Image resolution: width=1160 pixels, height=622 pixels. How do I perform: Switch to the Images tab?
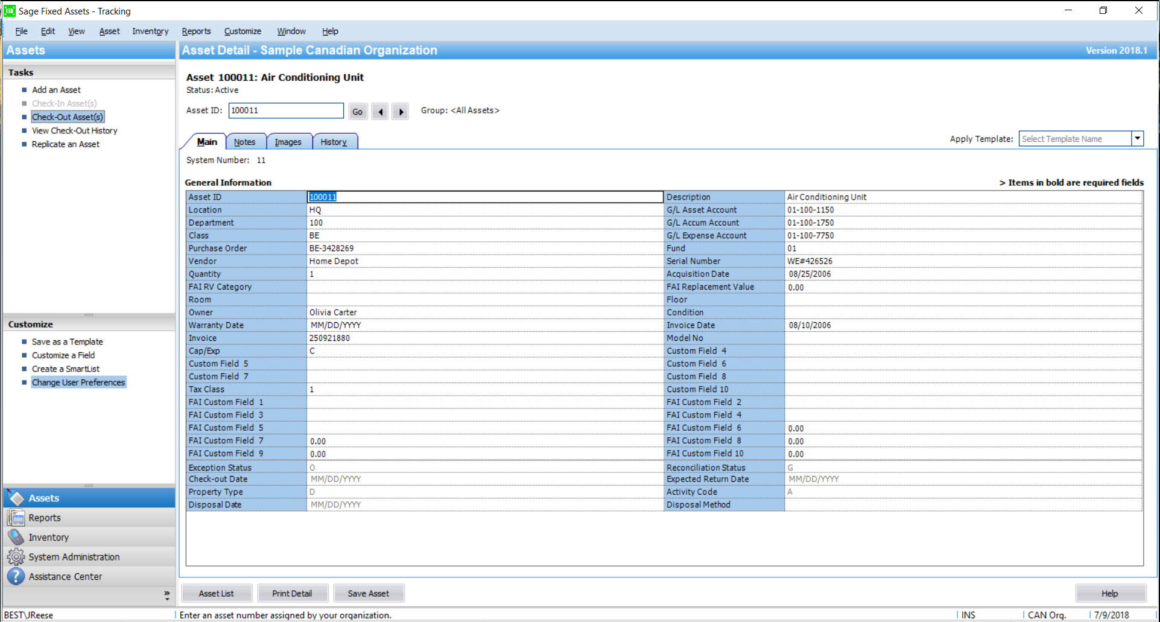click(x=288, y=142)
